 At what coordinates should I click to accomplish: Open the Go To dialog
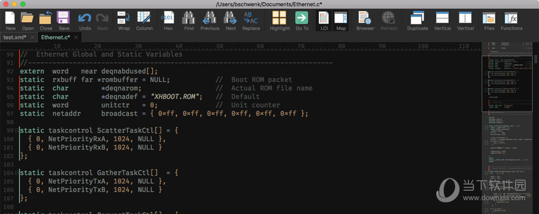pos(302,21)
